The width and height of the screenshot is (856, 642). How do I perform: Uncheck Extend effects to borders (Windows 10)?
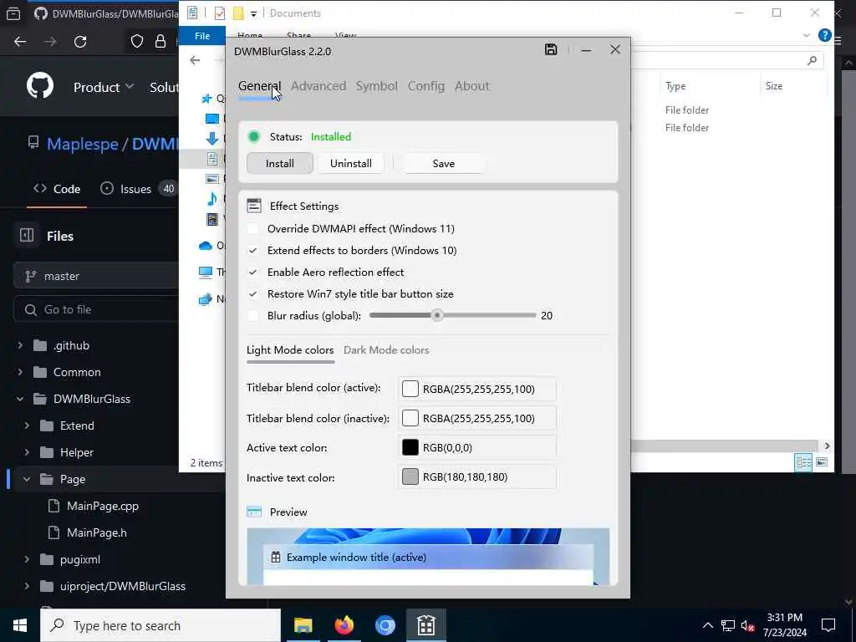[252, 251]
